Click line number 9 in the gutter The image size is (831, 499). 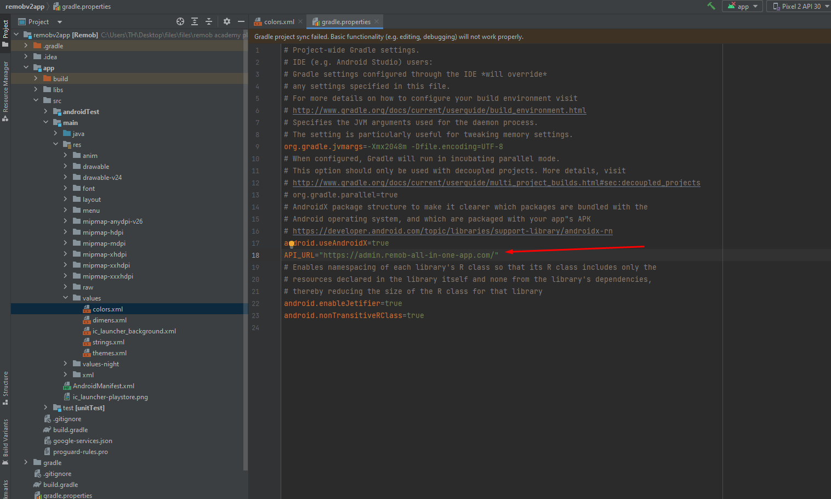(x=257, y=146)
